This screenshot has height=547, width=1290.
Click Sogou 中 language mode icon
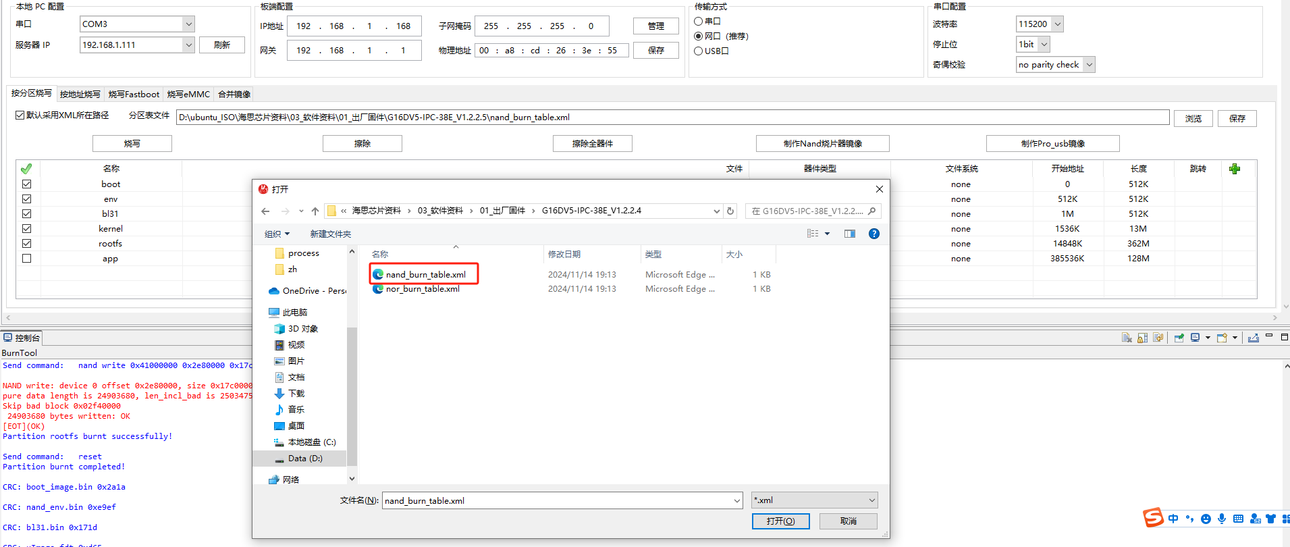pos(1173,519)
